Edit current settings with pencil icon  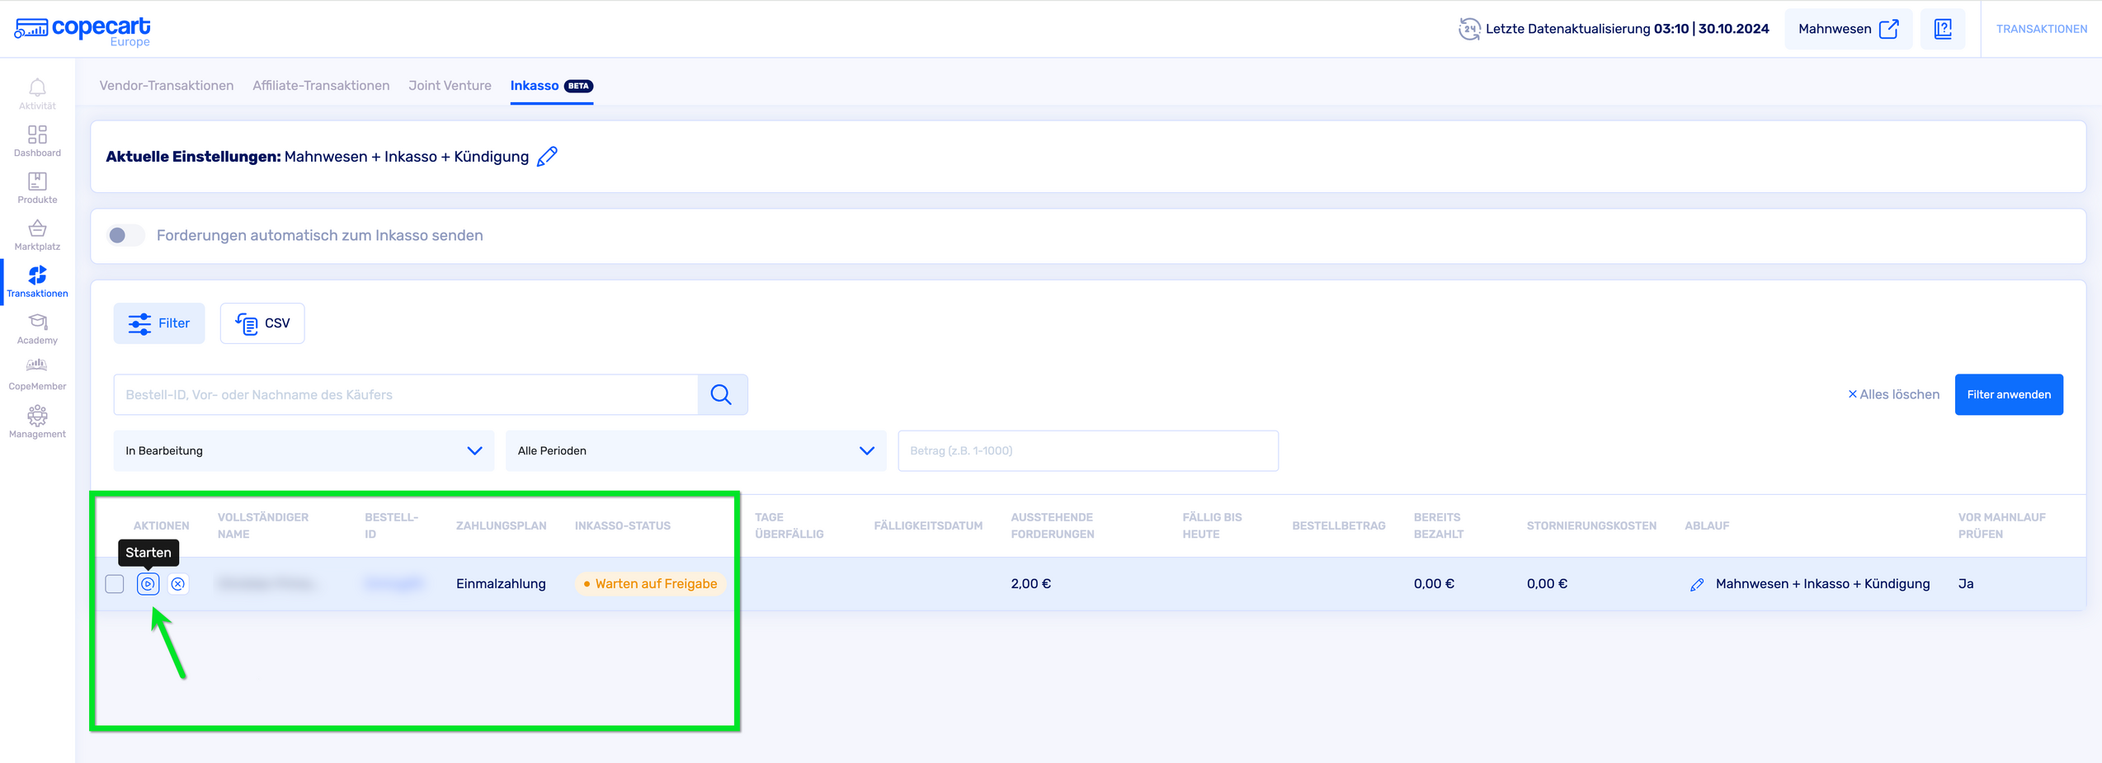547,157
